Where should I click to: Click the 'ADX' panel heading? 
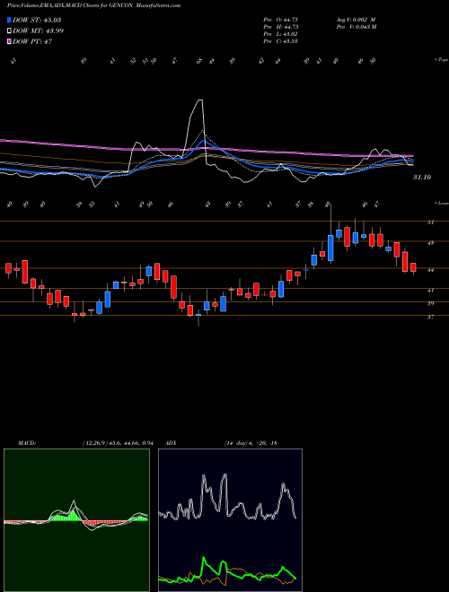[x=171, y=443]
